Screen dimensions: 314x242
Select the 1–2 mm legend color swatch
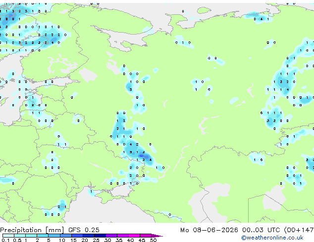pyautogui.click(x=31, y=236)
